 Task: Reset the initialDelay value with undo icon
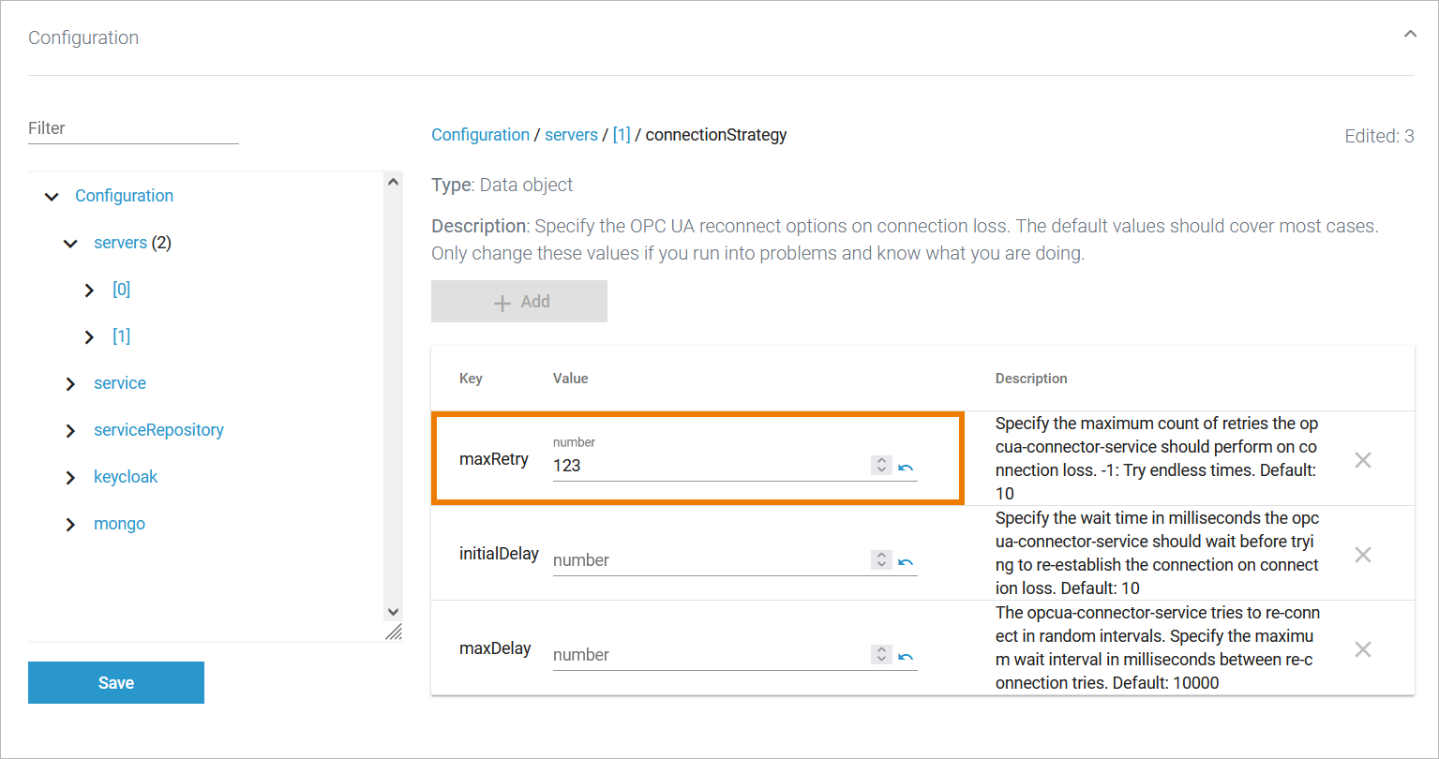(906, 561)
